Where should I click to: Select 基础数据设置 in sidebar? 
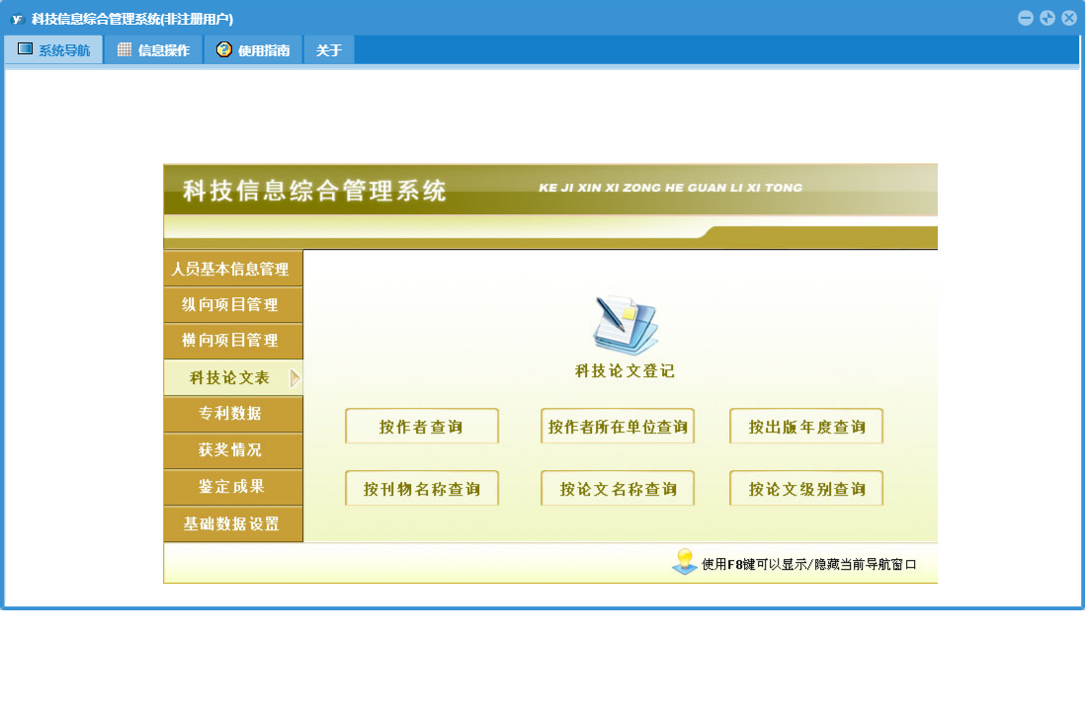point(233,524)
